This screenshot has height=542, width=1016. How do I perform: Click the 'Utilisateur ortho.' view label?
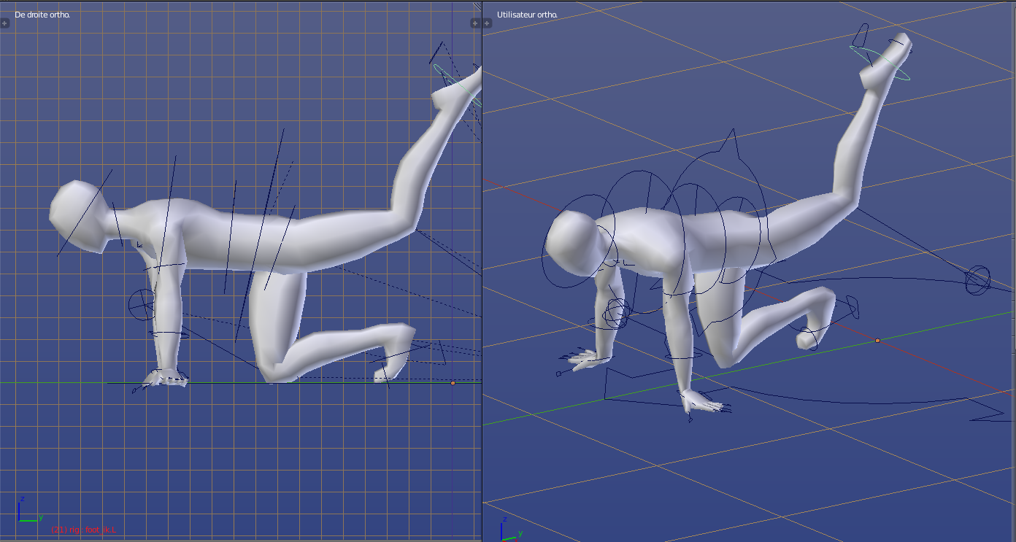526,15
